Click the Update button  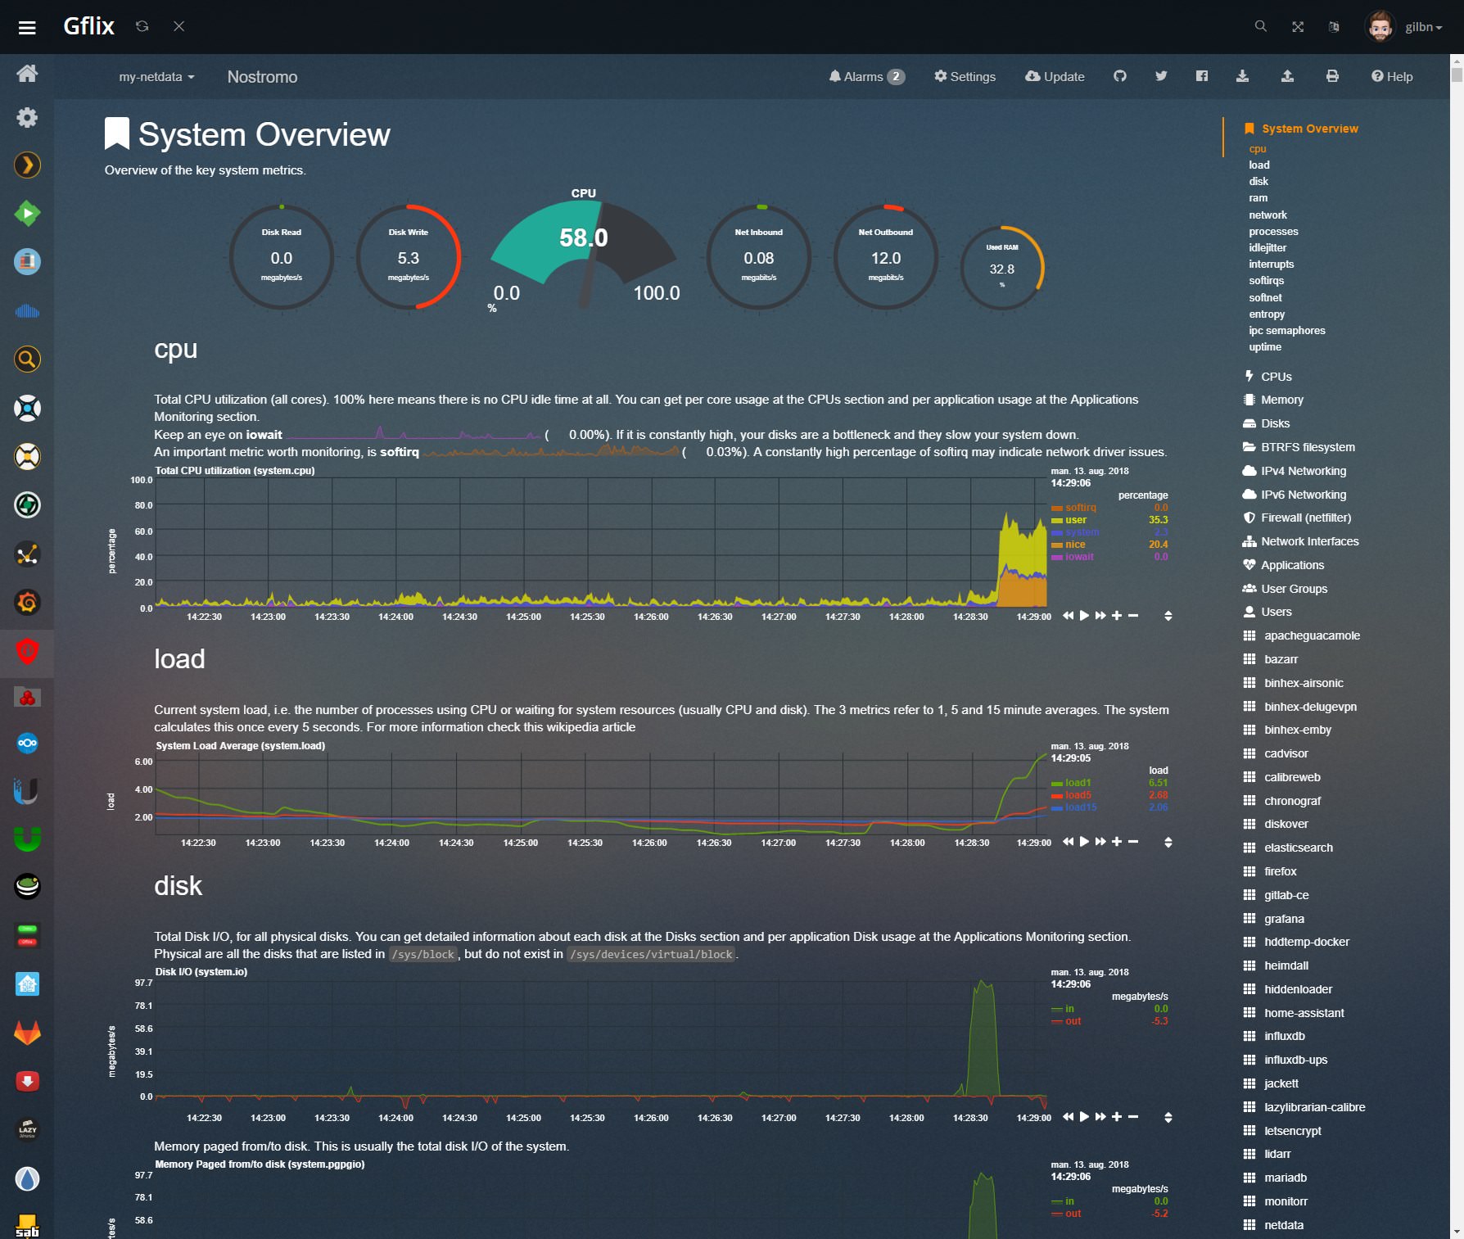[1055, 76]
